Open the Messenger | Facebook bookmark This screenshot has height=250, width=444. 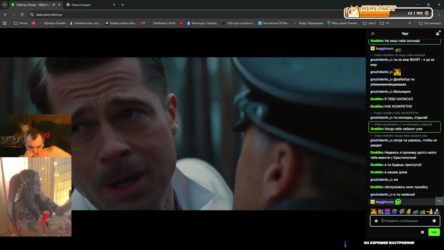coord(203,23)
